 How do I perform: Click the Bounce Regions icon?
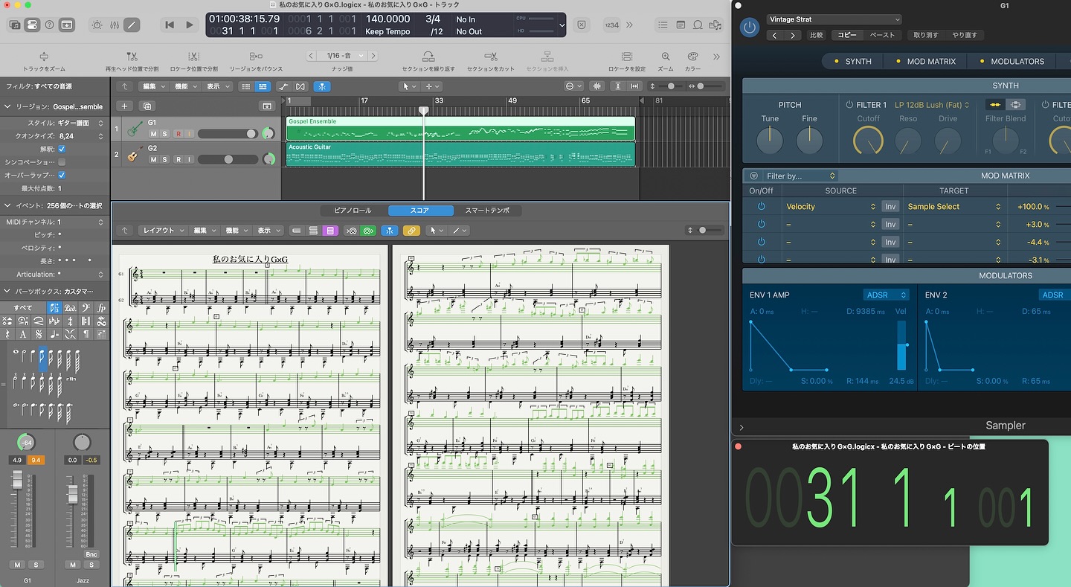[255, 57]
